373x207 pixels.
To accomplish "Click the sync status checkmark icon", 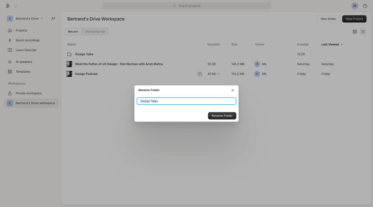I will point(16,6).
